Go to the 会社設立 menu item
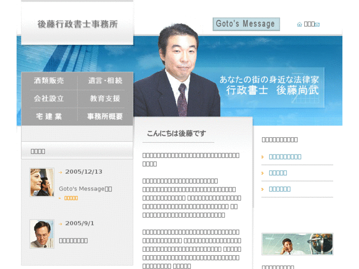Screen dimensions: 359x269 [x=49, y=99]
